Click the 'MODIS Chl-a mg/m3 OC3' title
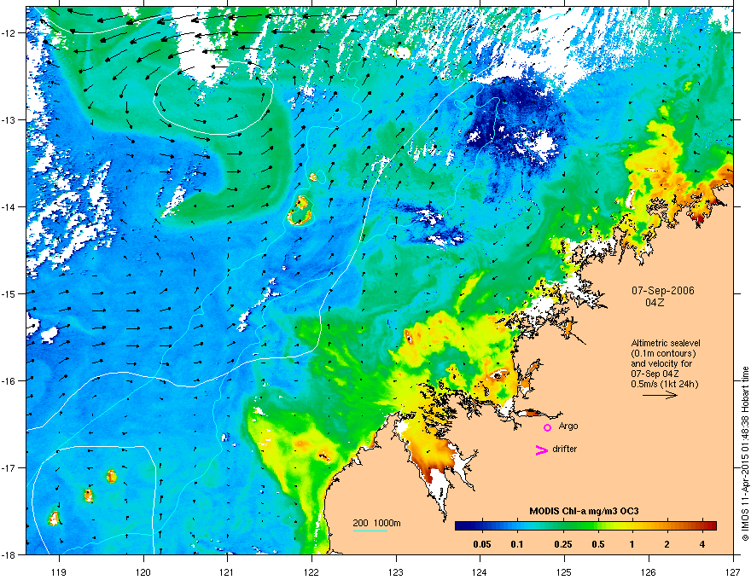Image resolution: width=751 pixels, height=580 pixels. (584, 511)
